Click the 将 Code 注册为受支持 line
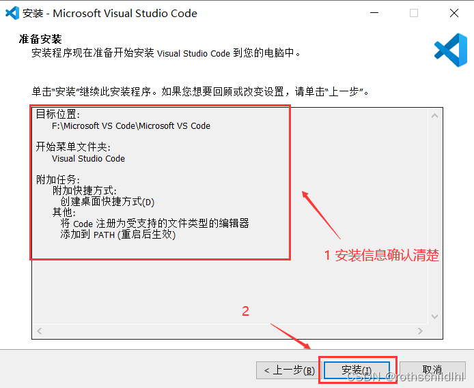Viewport: 474px width, 388px height. [154, 224]
